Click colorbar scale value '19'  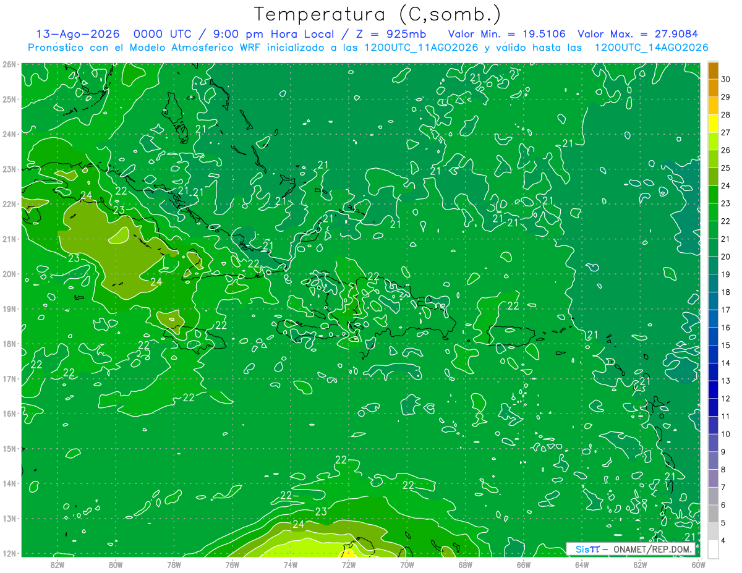725,274
